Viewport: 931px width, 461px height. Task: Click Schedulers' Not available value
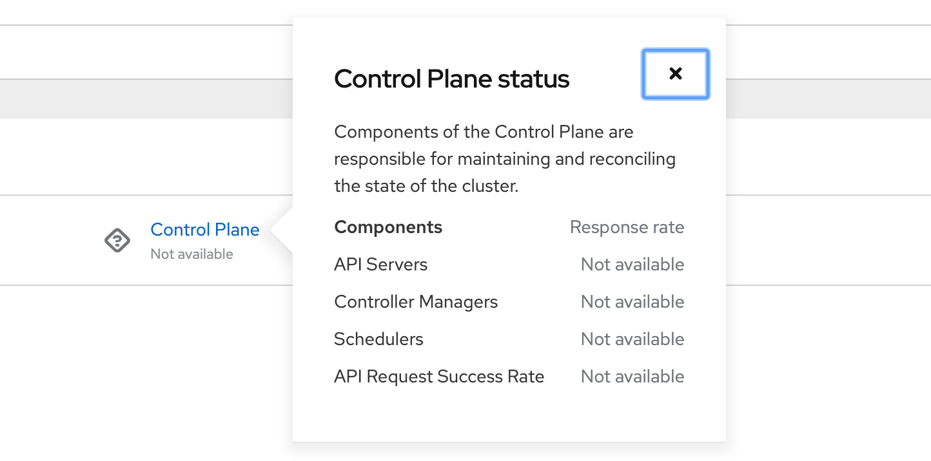click(632, 339)
